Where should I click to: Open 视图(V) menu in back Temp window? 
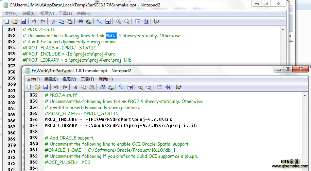pos(47,14)
